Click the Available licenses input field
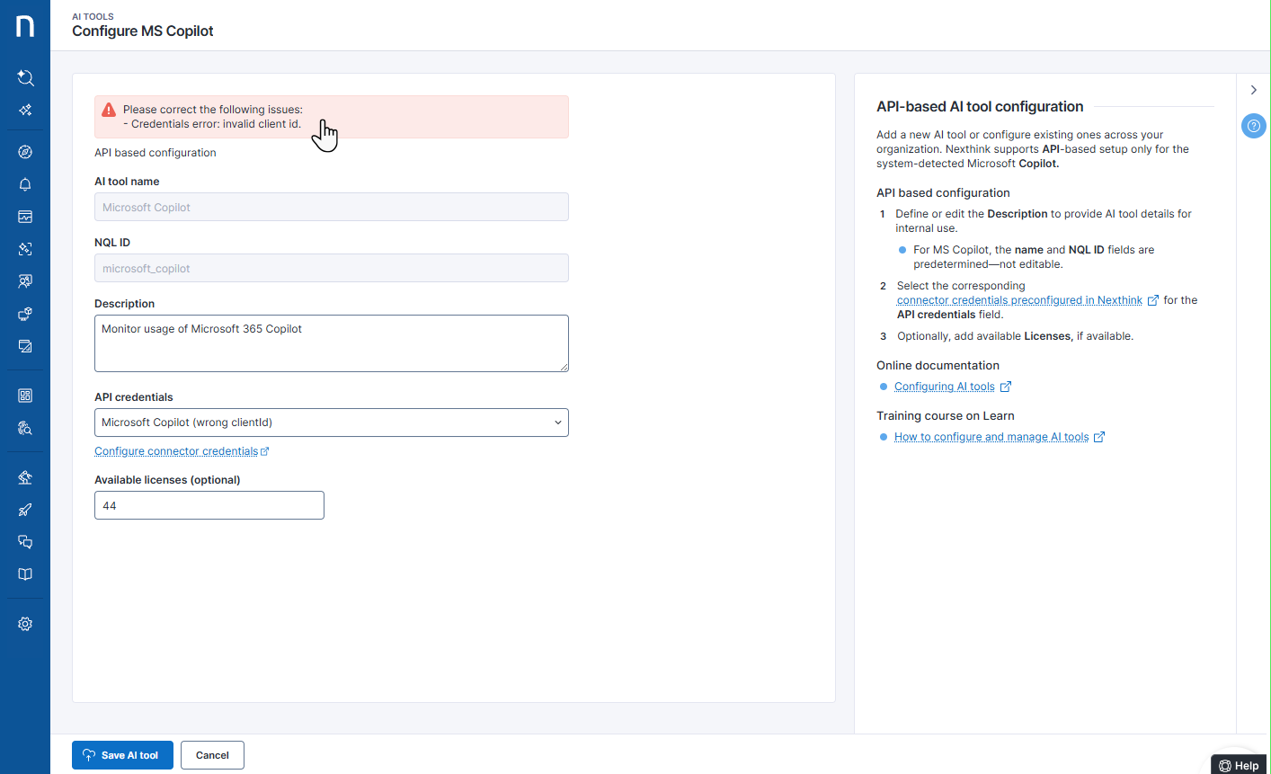1271x774 pixels. (x=209, y=505)
